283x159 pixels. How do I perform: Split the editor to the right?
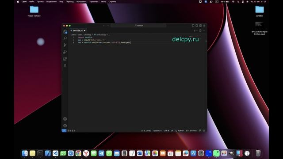click(200, 30)
